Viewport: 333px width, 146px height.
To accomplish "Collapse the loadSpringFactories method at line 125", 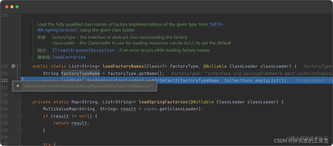I will tap(20, 102).
